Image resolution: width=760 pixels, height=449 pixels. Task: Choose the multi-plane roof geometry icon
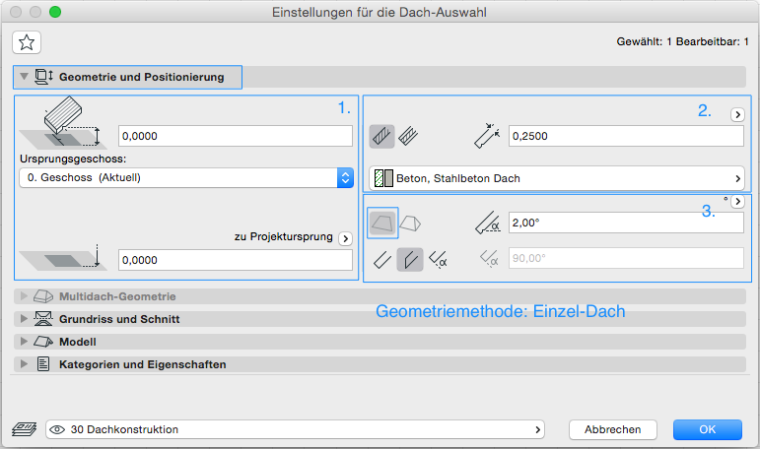click(410, 223)
